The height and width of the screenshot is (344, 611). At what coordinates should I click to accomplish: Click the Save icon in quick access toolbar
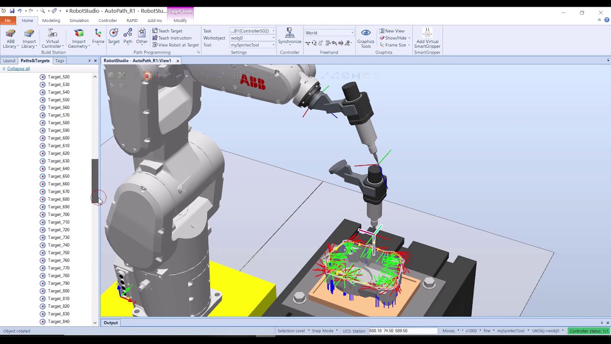pos(12,11)
